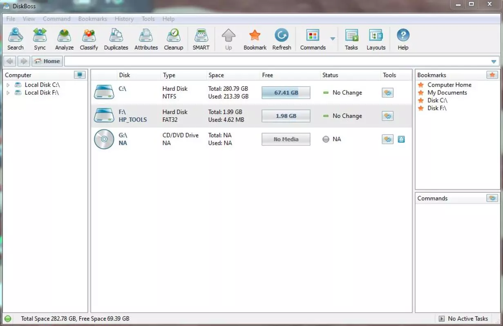Navigate forward with the right arrow
Viewport: 503px width, 326px height.
pyautogui.click(x=24, y=61)
